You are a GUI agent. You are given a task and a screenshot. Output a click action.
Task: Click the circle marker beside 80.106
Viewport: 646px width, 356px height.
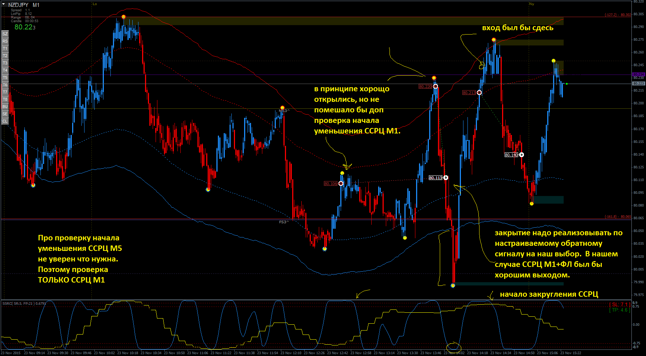341,184
